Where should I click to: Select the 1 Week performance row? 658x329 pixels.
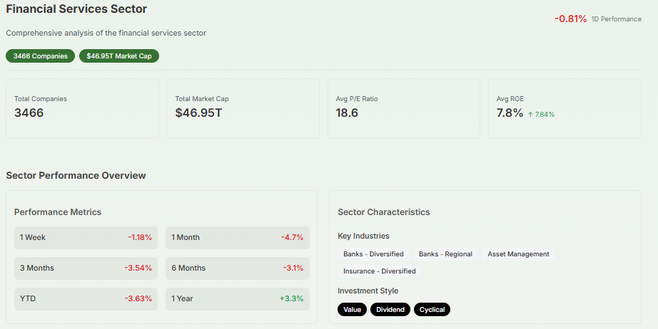pyautogui.click(x=86, y=237)
